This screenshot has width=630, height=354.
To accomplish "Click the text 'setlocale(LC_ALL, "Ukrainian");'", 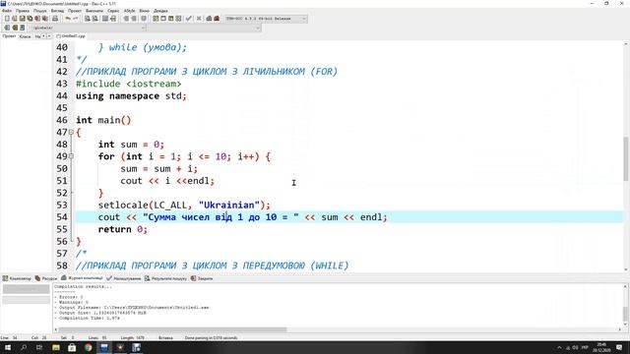I will (x=184, y=205).
